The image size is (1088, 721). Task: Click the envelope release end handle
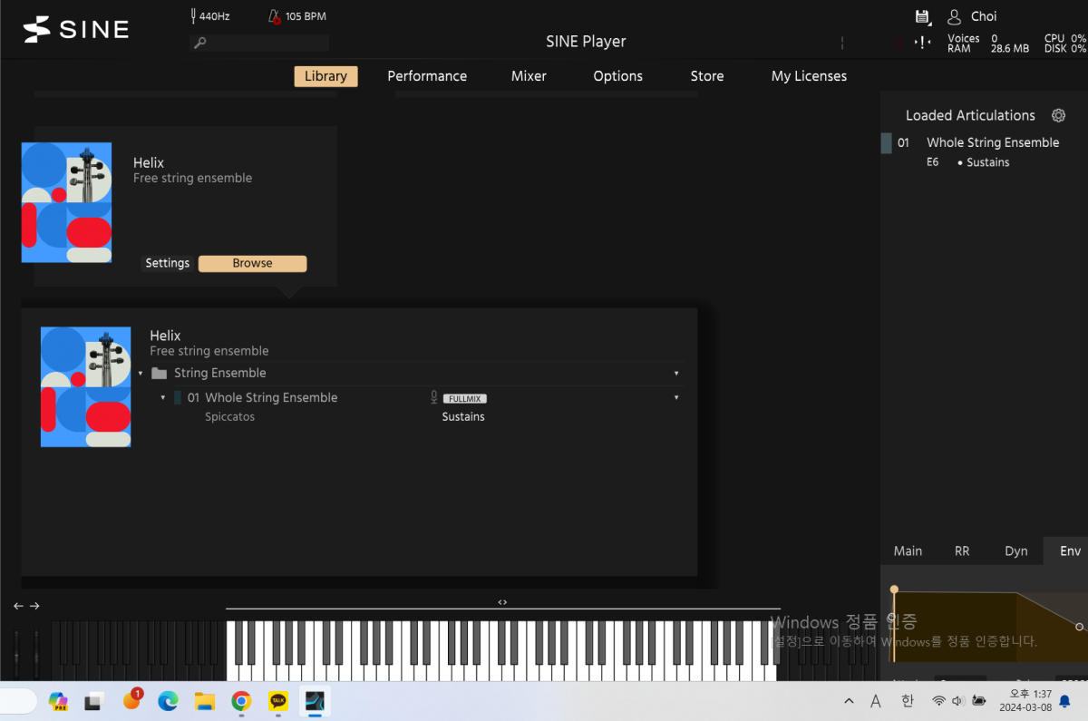coord(1079,627)
